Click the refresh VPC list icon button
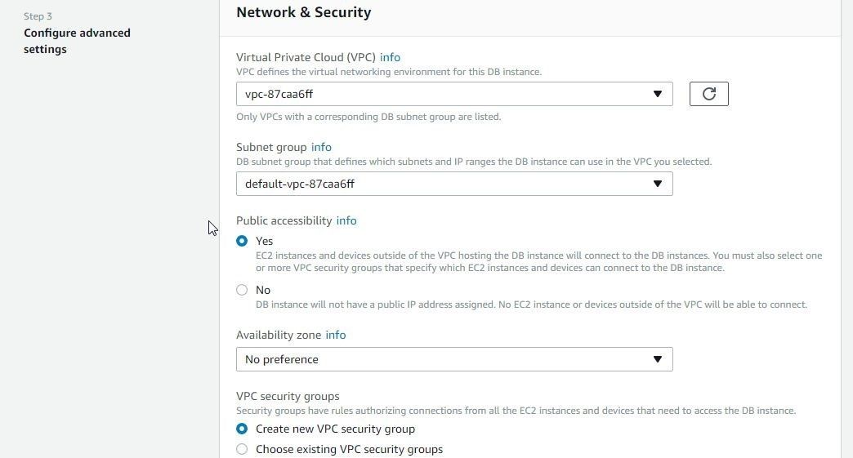 coord(708,94)
